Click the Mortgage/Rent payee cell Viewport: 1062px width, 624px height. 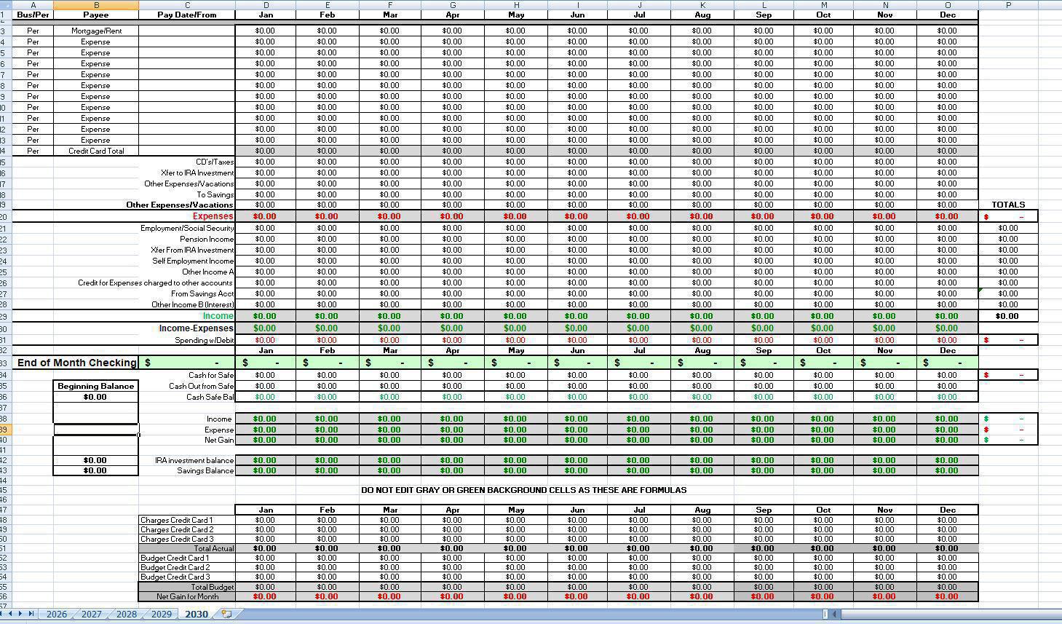click(96, 31)
